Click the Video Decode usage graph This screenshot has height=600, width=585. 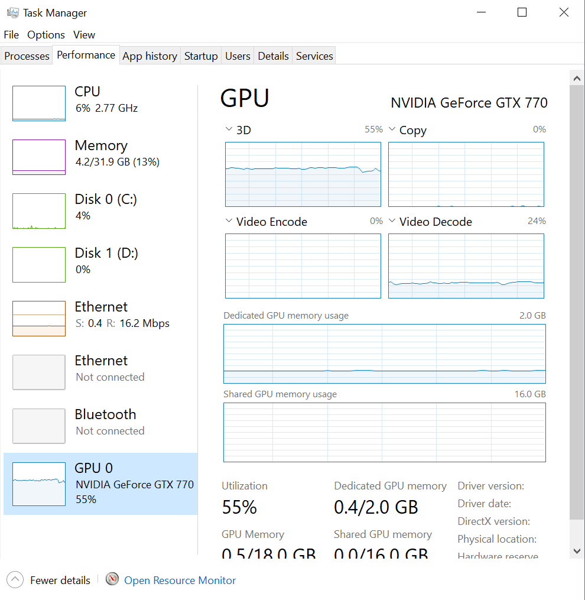tap(466, 266)
